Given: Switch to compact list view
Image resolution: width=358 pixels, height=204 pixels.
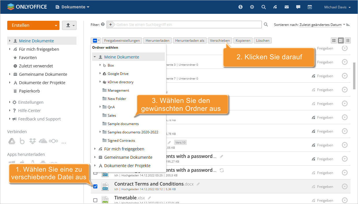Looking at the screenshot, I should tap(348, 41).
